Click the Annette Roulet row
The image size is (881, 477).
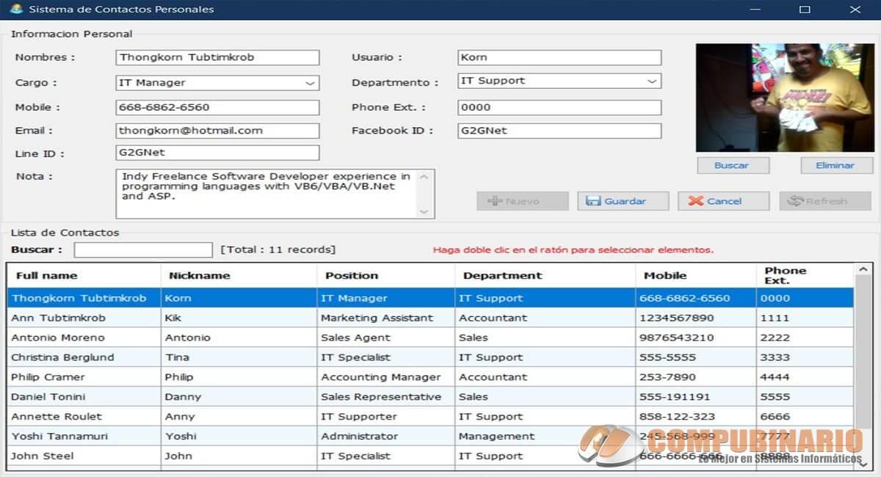pos(430,417)
